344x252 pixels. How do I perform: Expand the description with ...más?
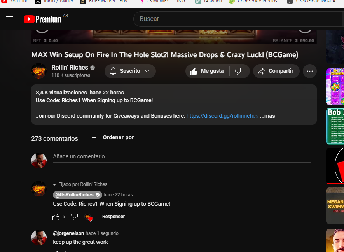(x=267, y=116)
